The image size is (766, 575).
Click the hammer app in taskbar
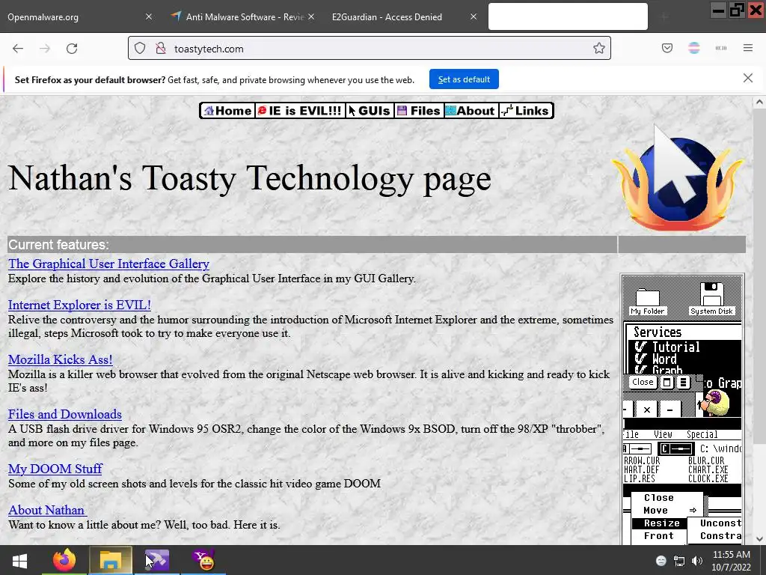click(157, 560)
